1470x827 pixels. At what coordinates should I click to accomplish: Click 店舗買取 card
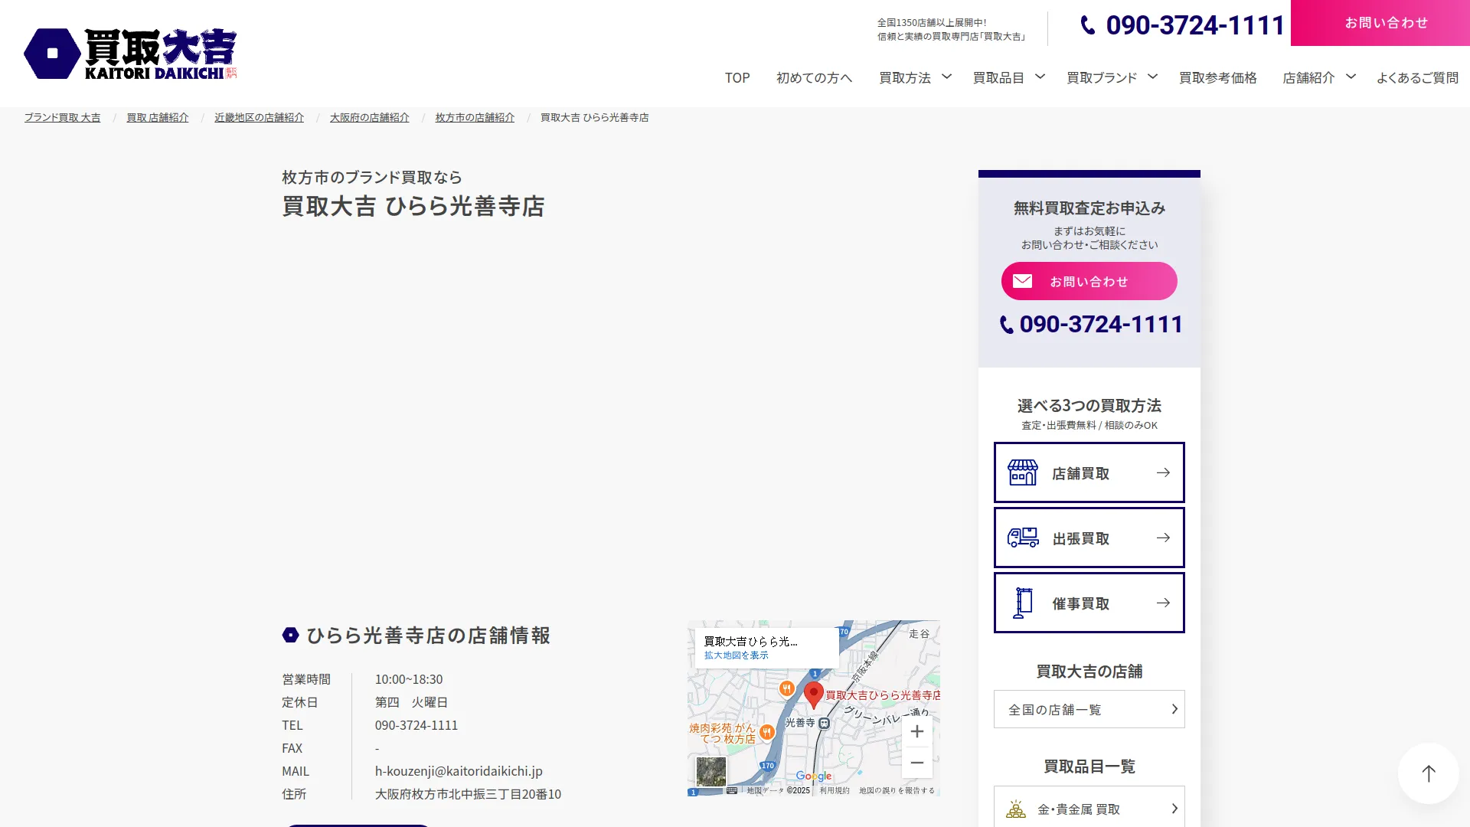click(1089, 472)
